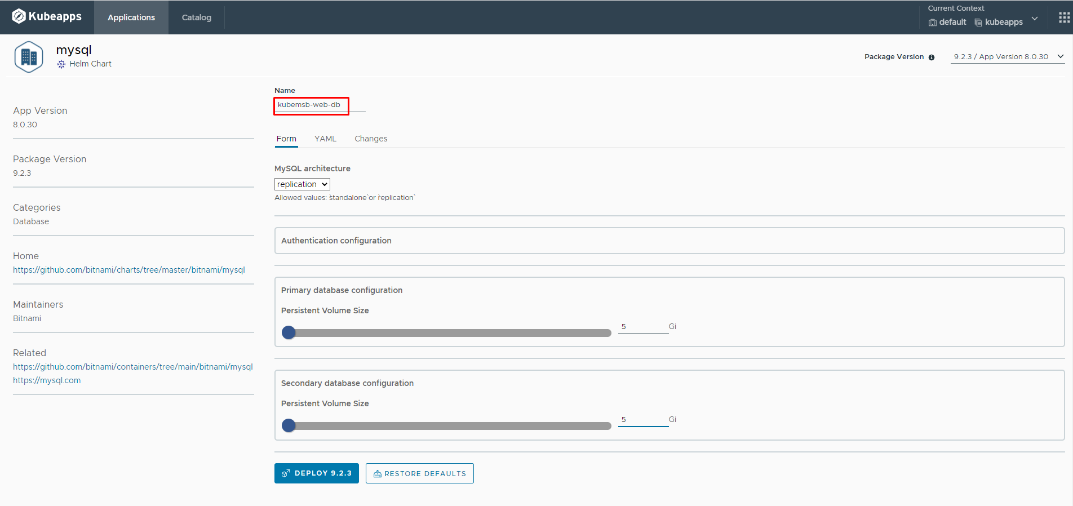Viewport: 1073px width, 506px height.
Task: Expand the Current Context chevron
Action: 1035,19
